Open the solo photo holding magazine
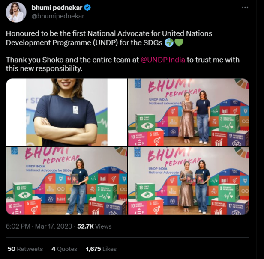 pos(67,181)
